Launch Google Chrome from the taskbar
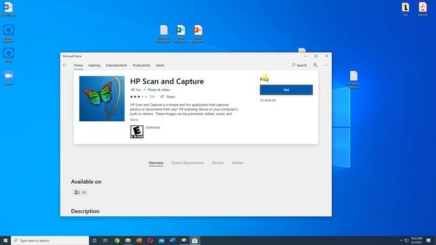 [x=117, y=240]
